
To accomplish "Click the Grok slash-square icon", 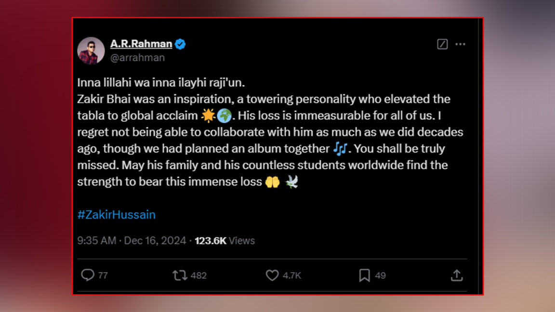I will 442,44.
